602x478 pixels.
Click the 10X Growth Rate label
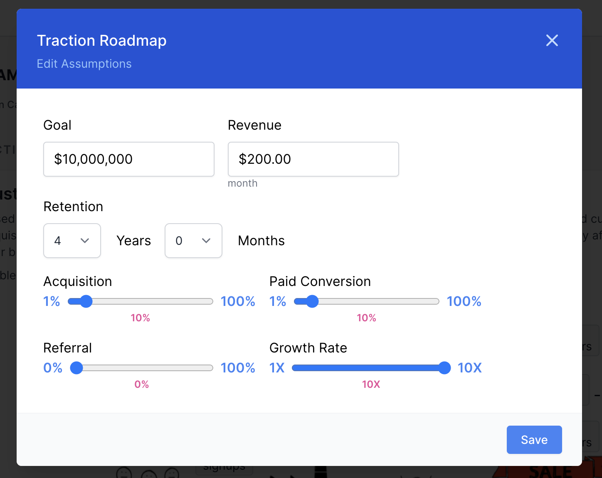tap(371, 384)
